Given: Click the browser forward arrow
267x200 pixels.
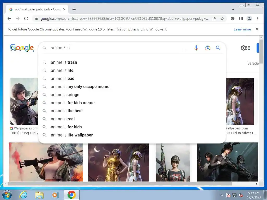Looking at the screenshot, I should click(18, 18).
